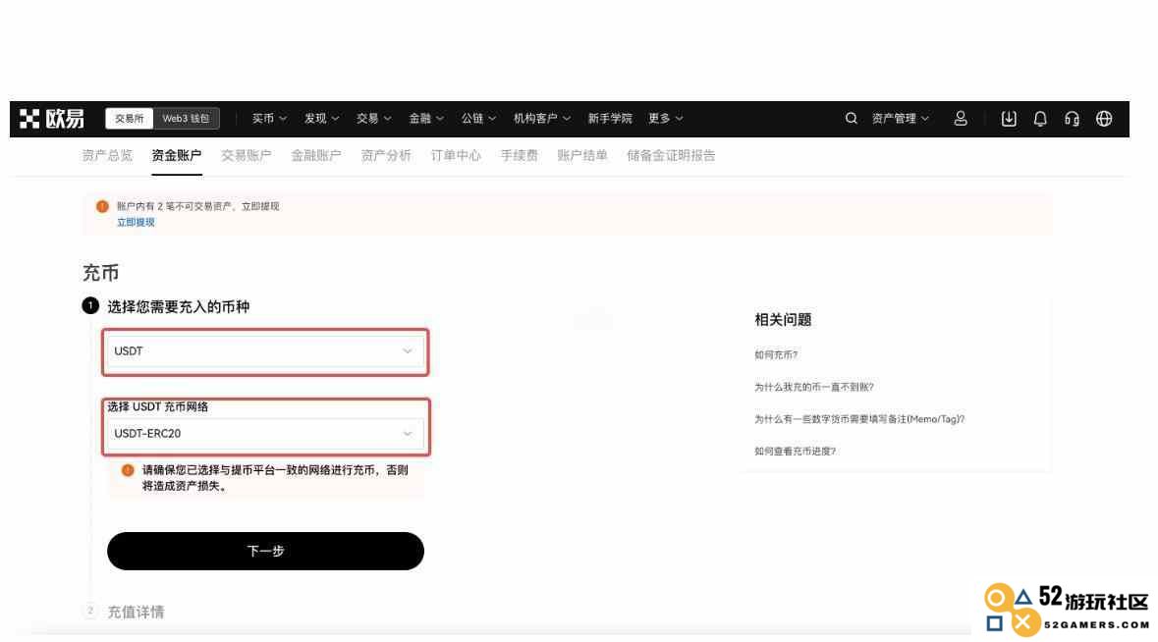The width and height of the screenshot is (1158, 642).
Task: Switch to the 交易账户 tab
Action: [246, 156]
